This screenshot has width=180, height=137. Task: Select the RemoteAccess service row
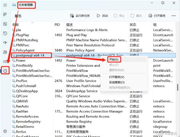pos(93,116)
